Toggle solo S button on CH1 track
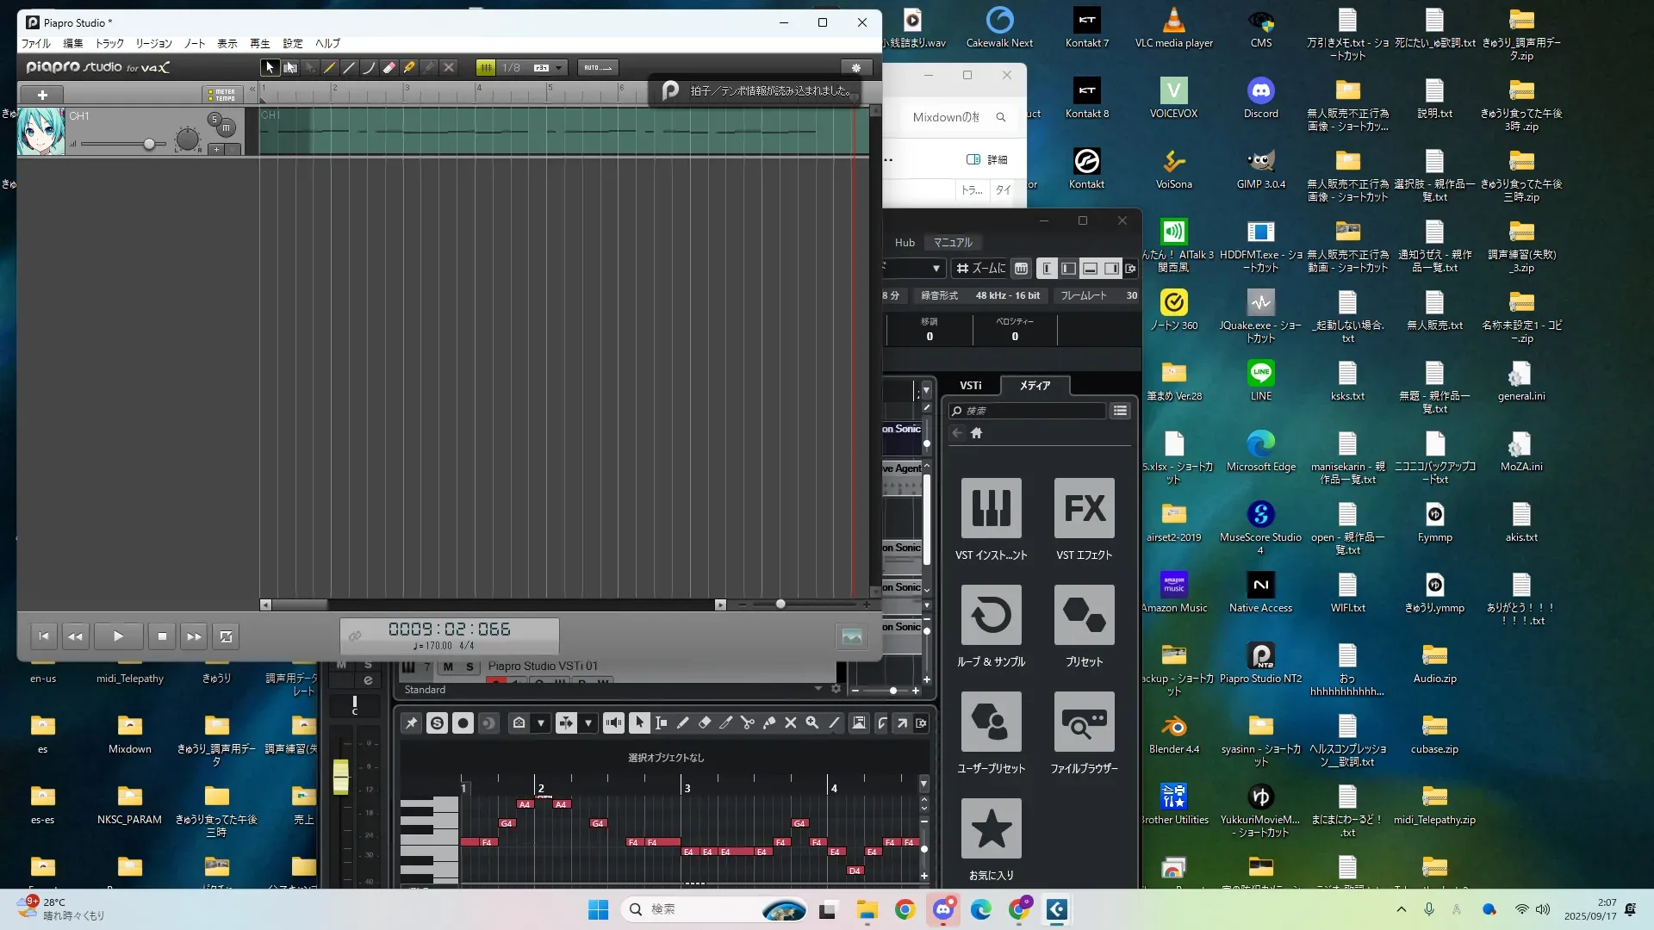1654x930 pixels. point(214,119)
